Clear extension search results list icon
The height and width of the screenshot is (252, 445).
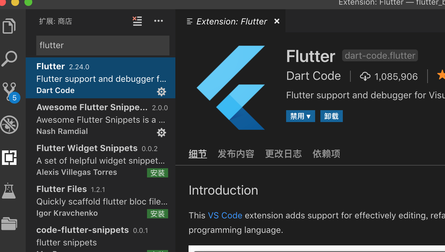137,21
